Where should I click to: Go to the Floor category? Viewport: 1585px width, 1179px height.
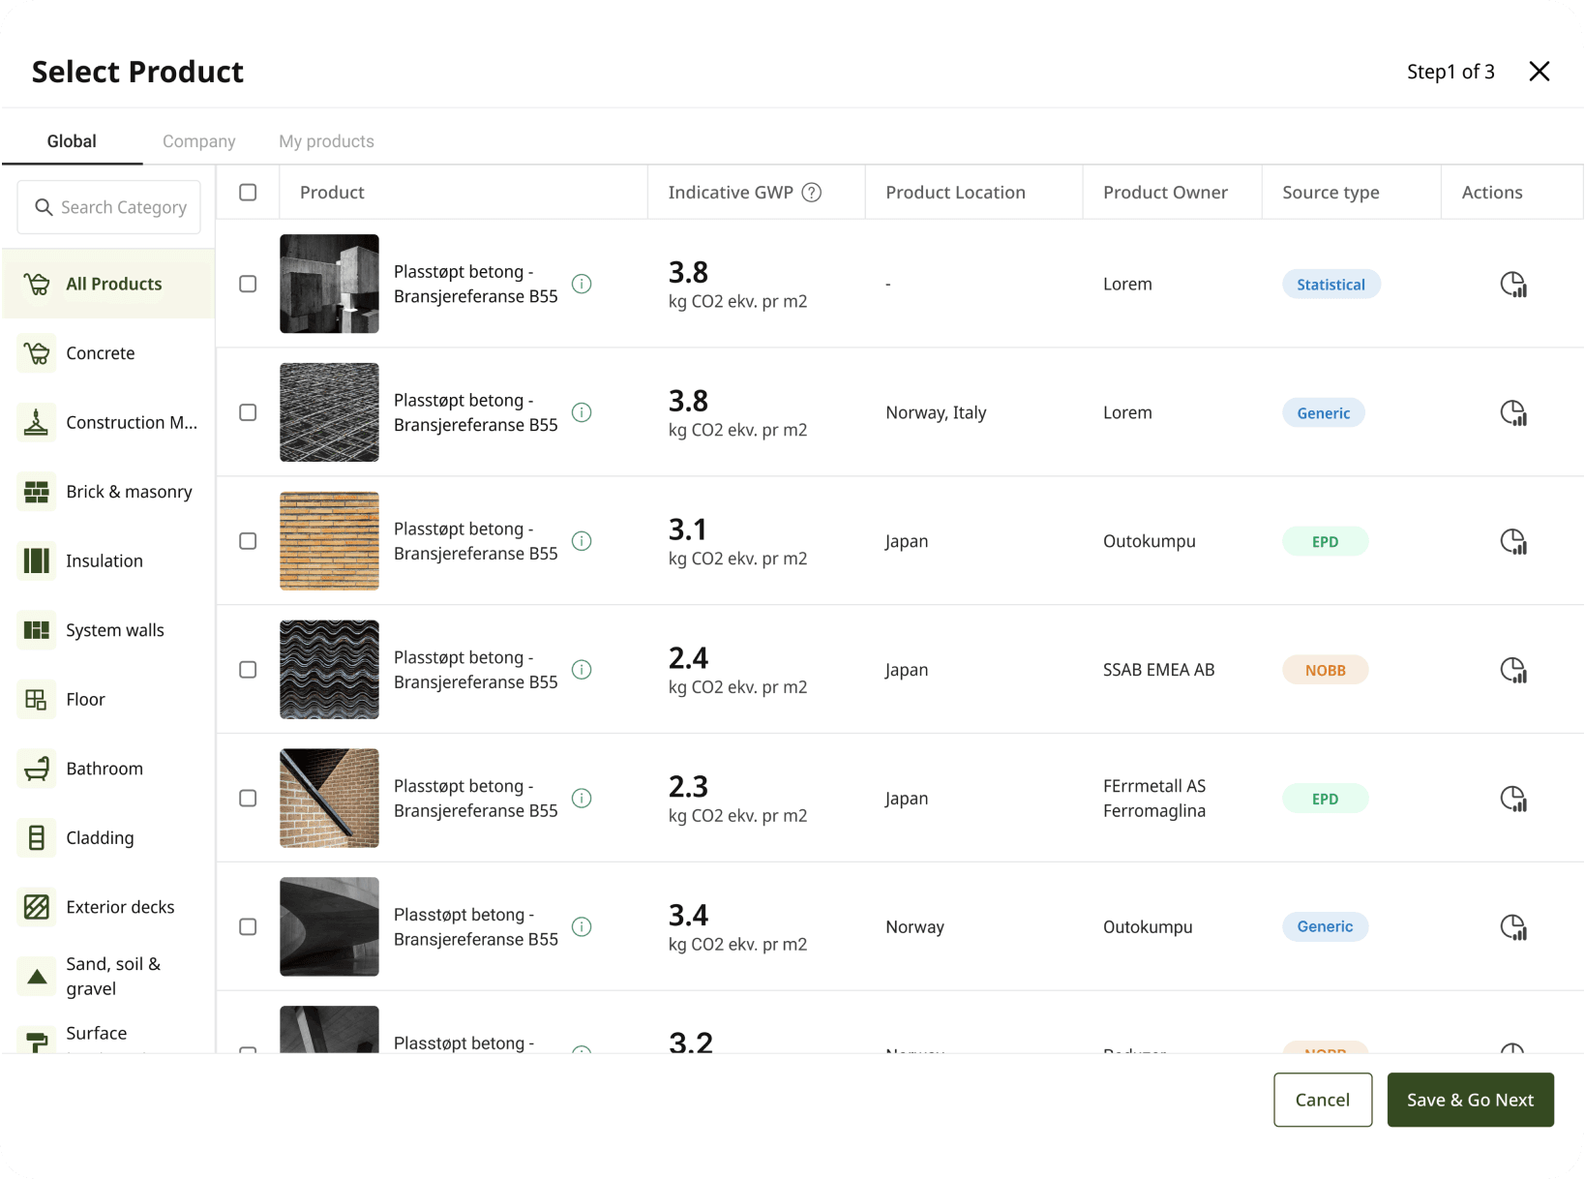click(x=107, y=700)
